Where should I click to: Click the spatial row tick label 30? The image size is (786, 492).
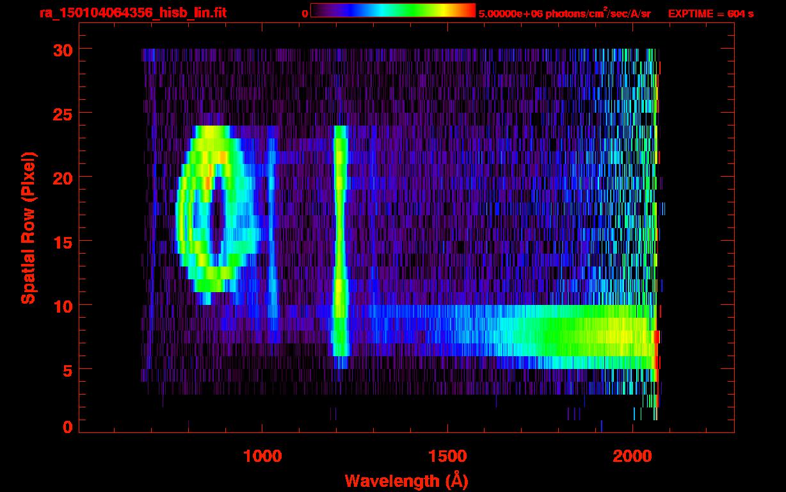coord(62,49)
